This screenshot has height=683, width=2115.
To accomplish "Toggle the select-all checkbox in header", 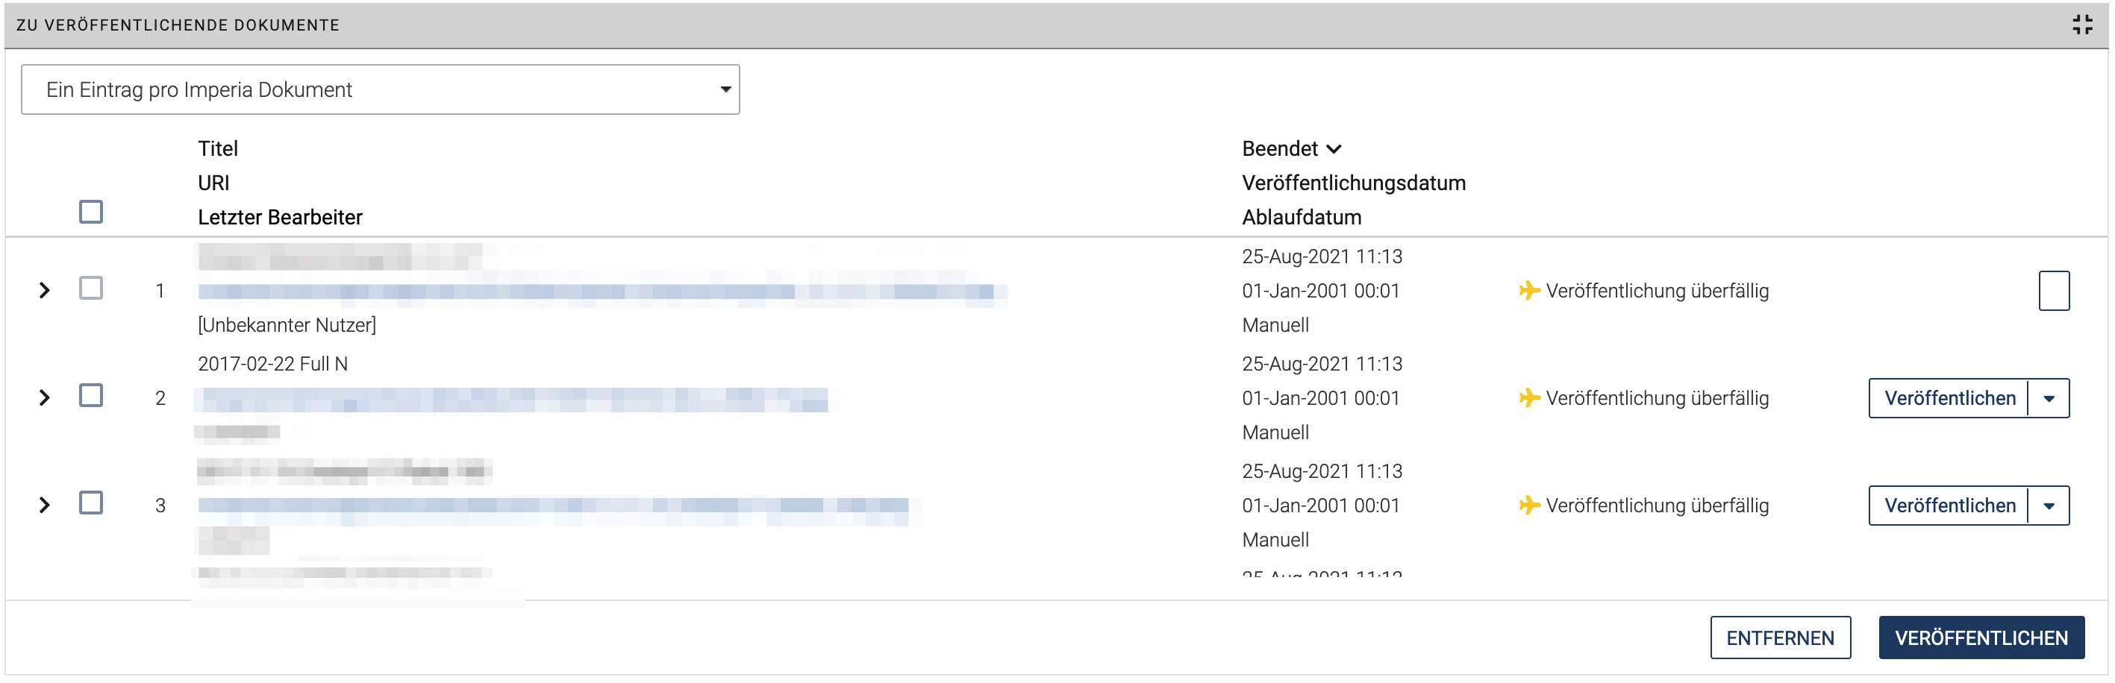I will (x=91, y=212).
